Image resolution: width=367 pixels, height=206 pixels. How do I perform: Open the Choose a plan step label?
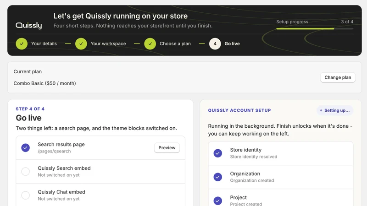pyautogui.click(x=175, y=43)
